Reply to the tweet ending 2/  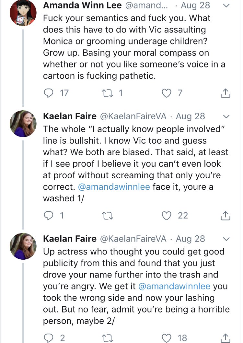[x=49, y=338]
